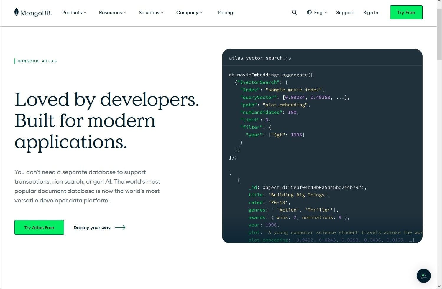Click the globe language icon

(309, 12)
